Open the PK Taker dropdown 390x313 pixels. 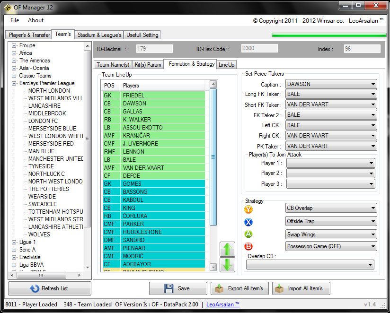pos(331,146)
